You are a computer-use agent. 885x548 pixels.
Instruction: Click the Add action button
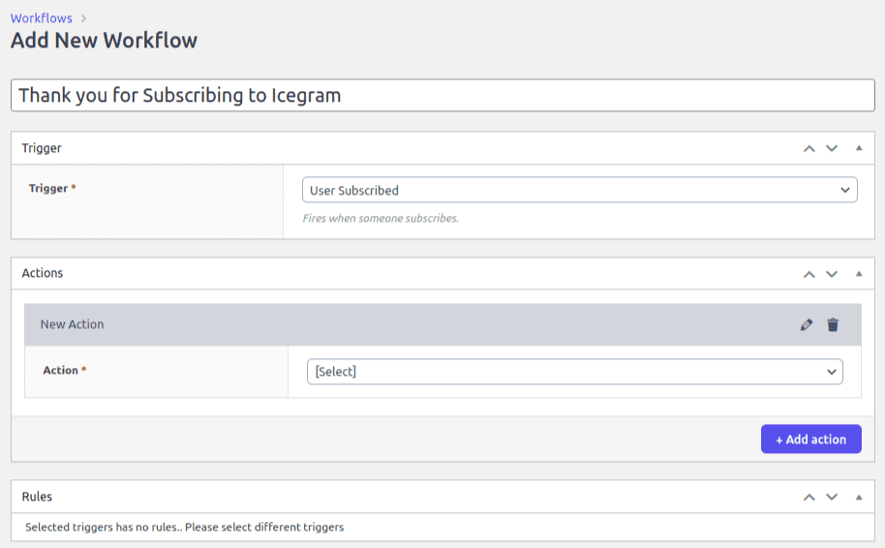[810, 440]
